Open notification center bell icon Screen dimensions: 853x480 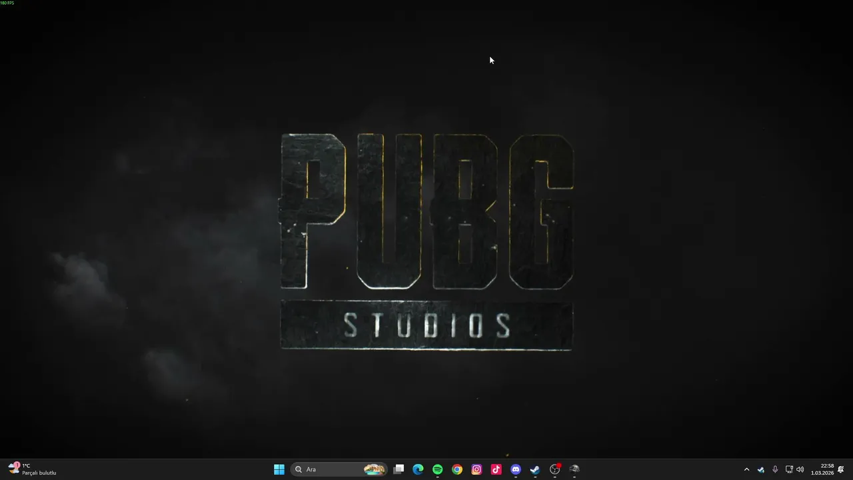[841, 469]
